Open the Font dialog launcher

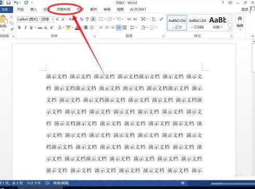pos(95,36)
